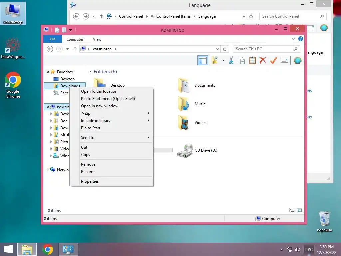Click the РУС language indicator
The image size is (341, 256).
[309, 249]
